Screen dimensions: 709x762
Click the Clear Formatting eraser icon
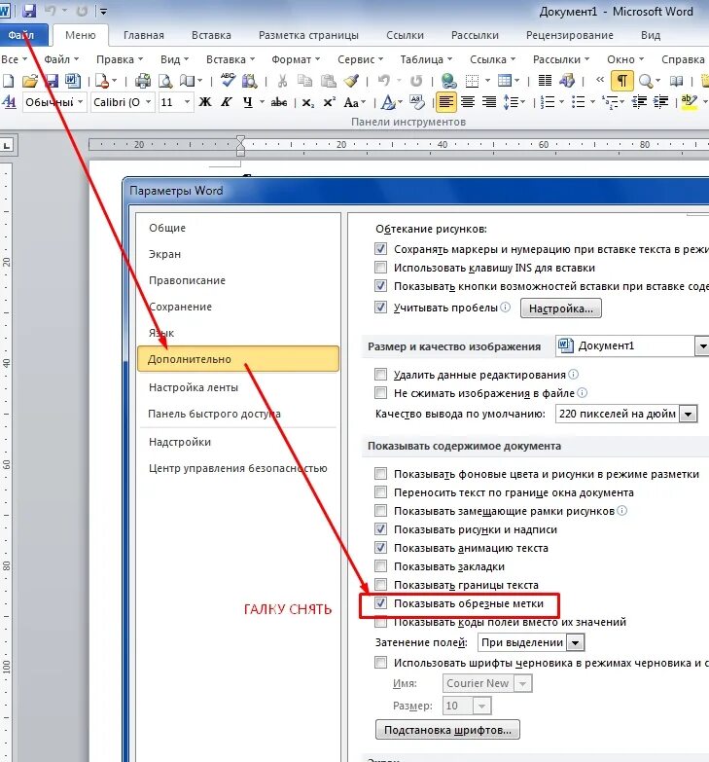pyautogui.click(x=417, y=102)
